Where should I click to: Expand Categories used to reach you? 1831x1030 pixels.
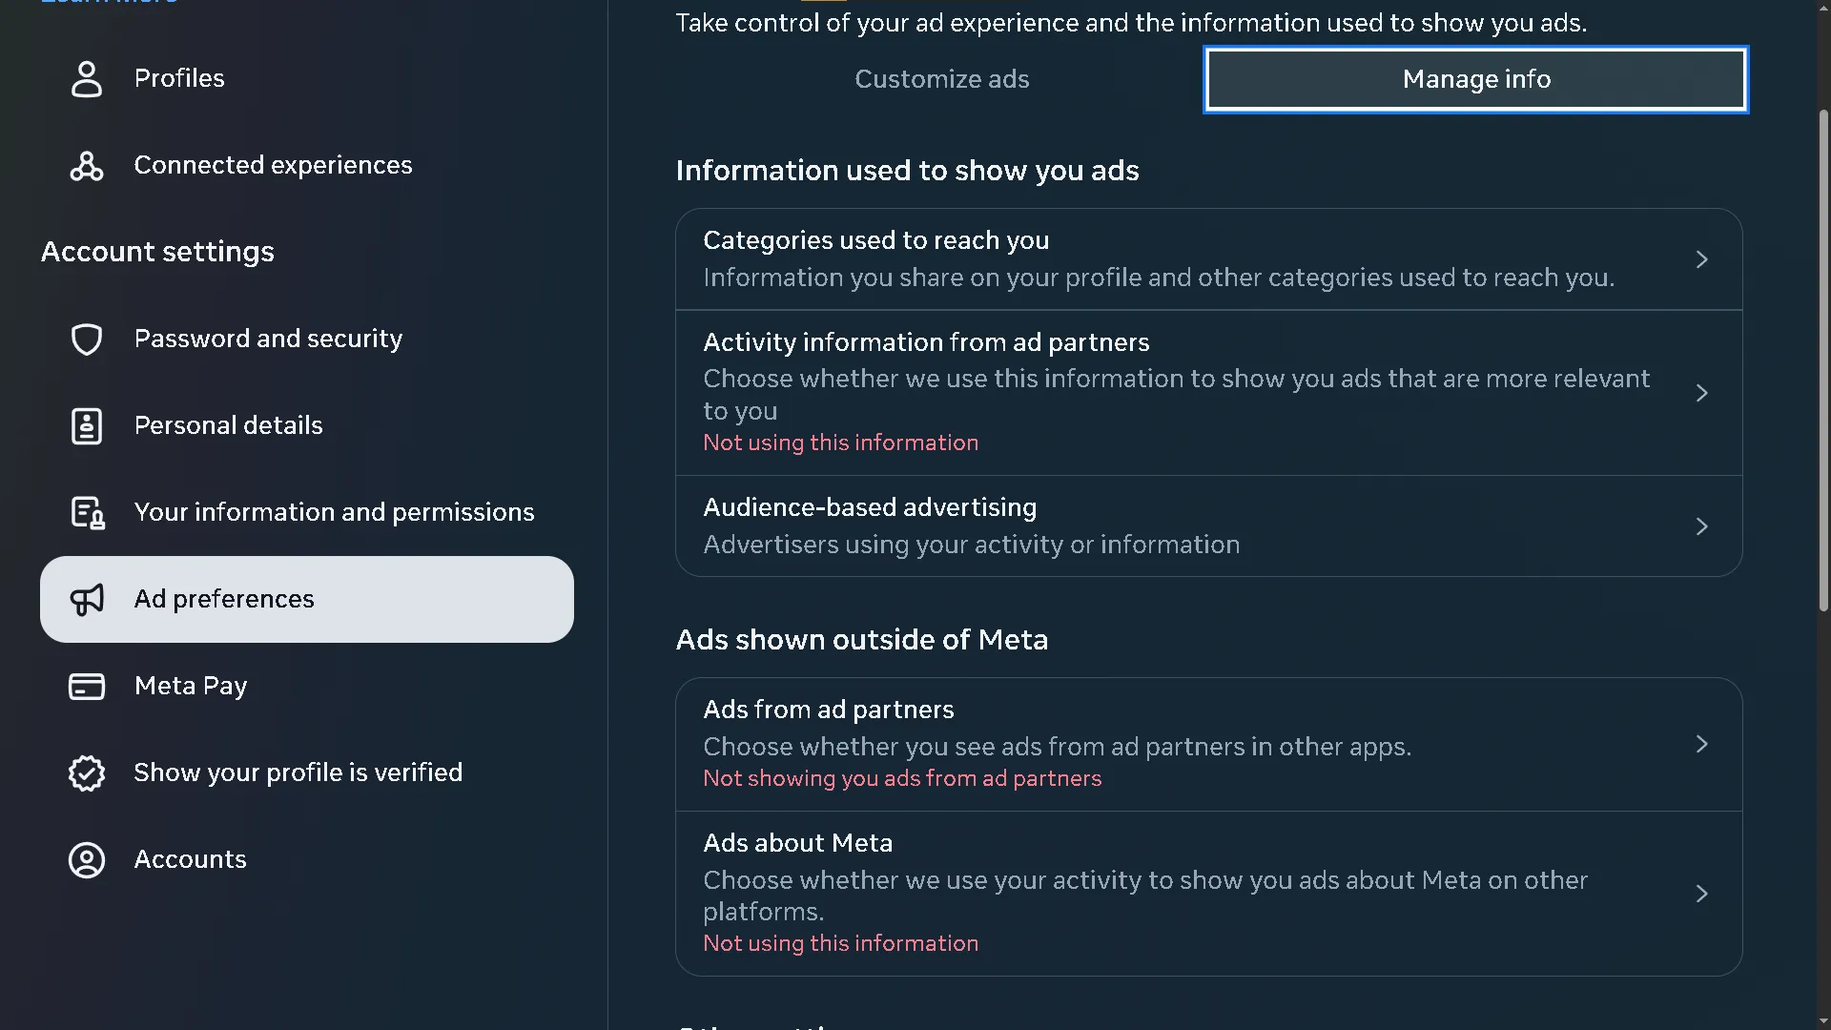click(x=1702, y=258)
